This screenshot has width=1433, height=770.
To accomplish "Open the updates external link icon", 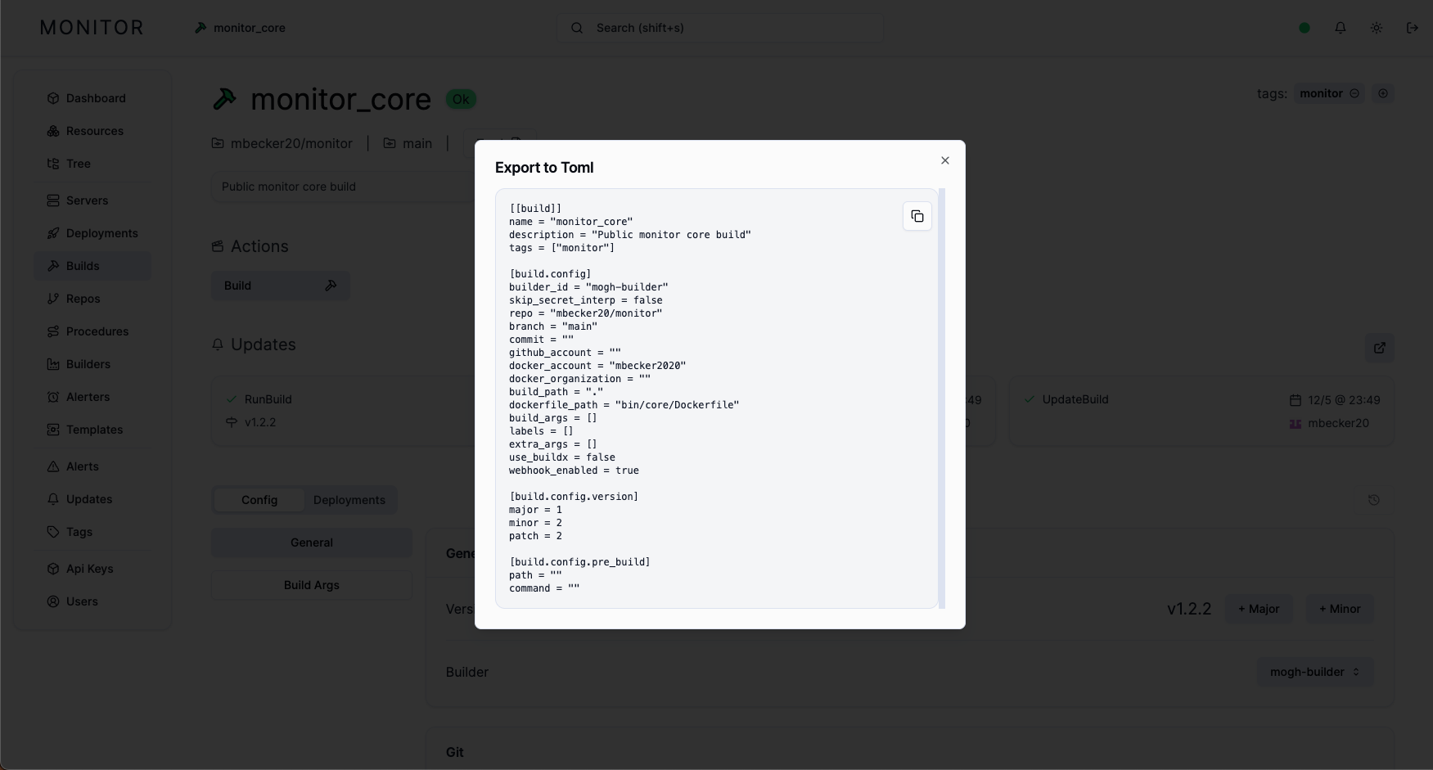I will 1380,348.
